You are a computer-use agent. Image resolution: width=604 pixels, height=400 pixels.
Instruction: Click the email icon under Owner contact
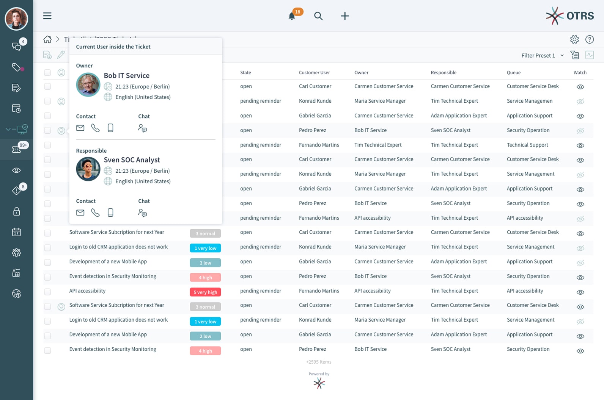coord(80,128)
